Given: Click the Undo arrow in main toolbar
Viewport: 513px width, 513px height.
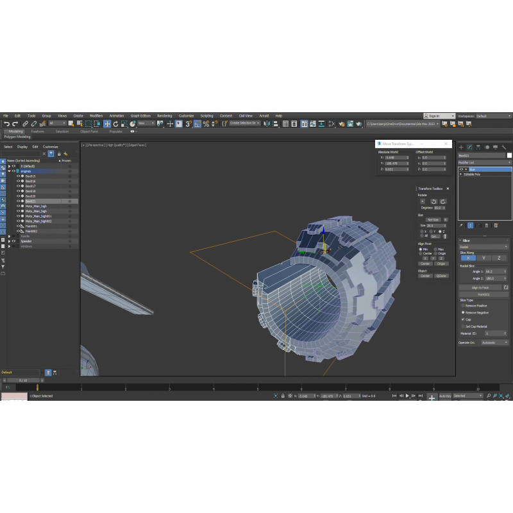Looking at the screenshot, I should click(x=6, y=123).
